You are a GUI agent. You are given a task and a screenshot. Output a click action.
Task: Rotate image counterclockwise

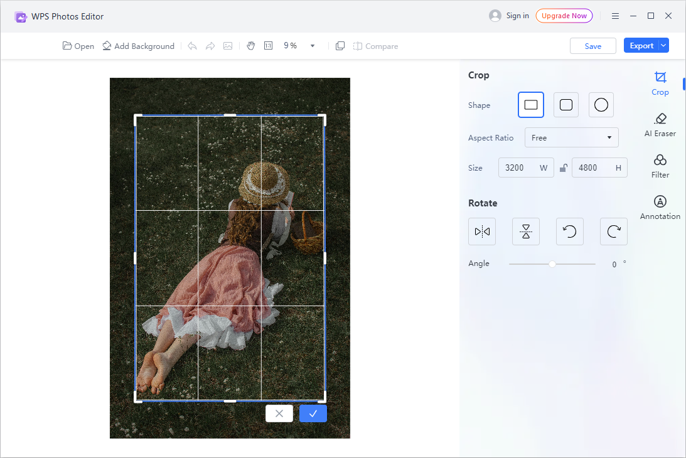(570, 232)
